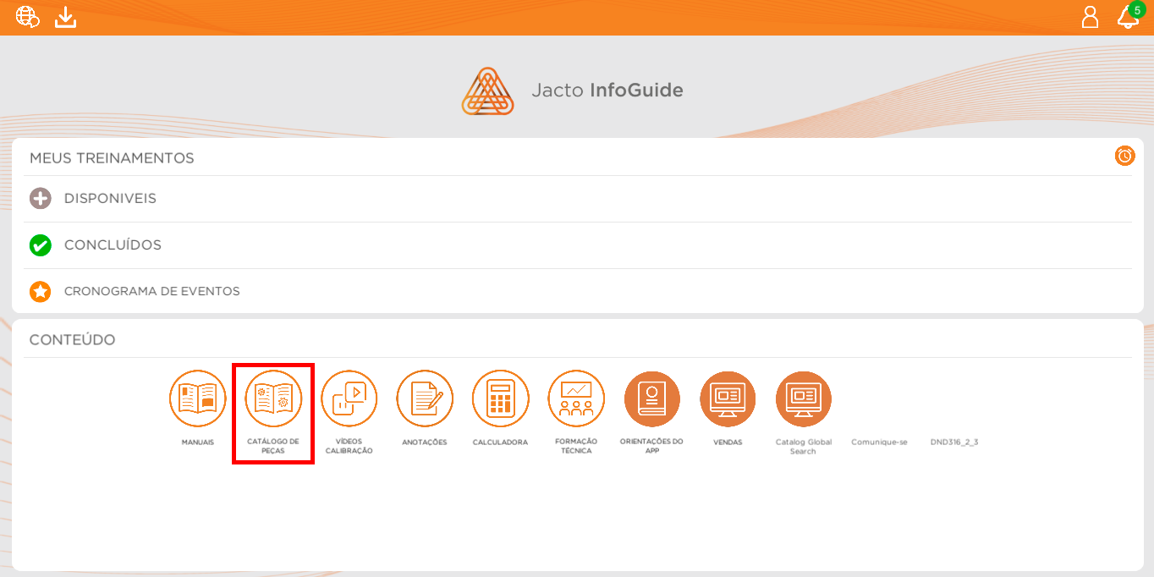
Task: Click the Comunique-se link
Action: (x=879, y=442)
